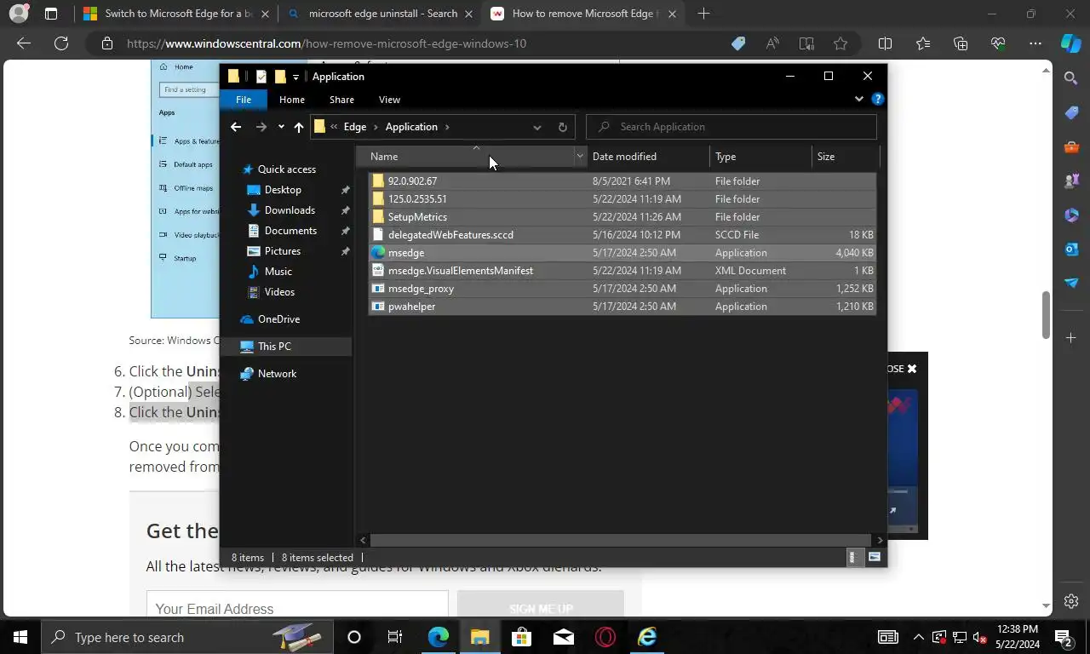Refresh the Application folder view
Image resolution: width=1090 pixels, height=654 pixels.
pos(562,127)
